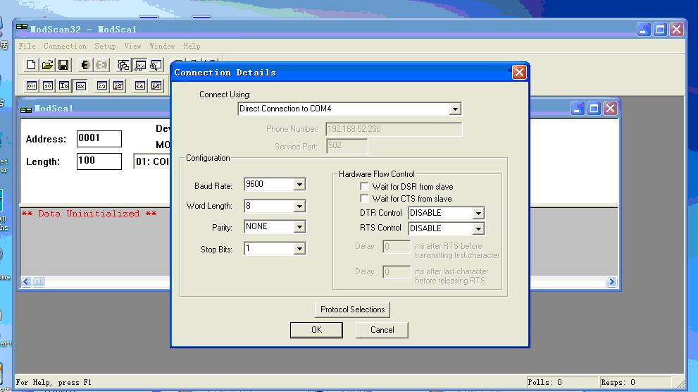
Task: Click the Delay field after RTS
Action: click(396, 246)
